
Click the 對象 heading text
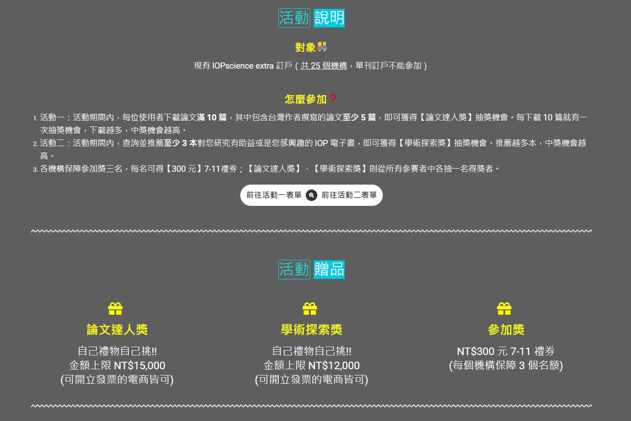pyautogui.click(x=305, y=47)
